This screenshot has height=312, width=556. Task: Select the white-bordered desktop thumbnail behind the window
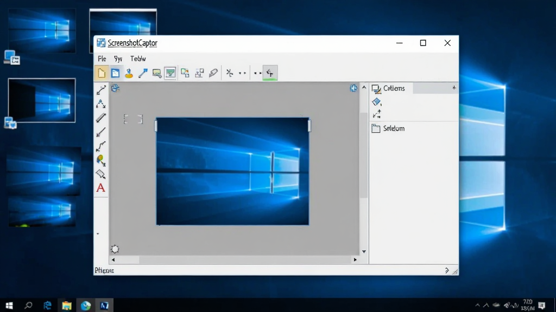point(123,22)
